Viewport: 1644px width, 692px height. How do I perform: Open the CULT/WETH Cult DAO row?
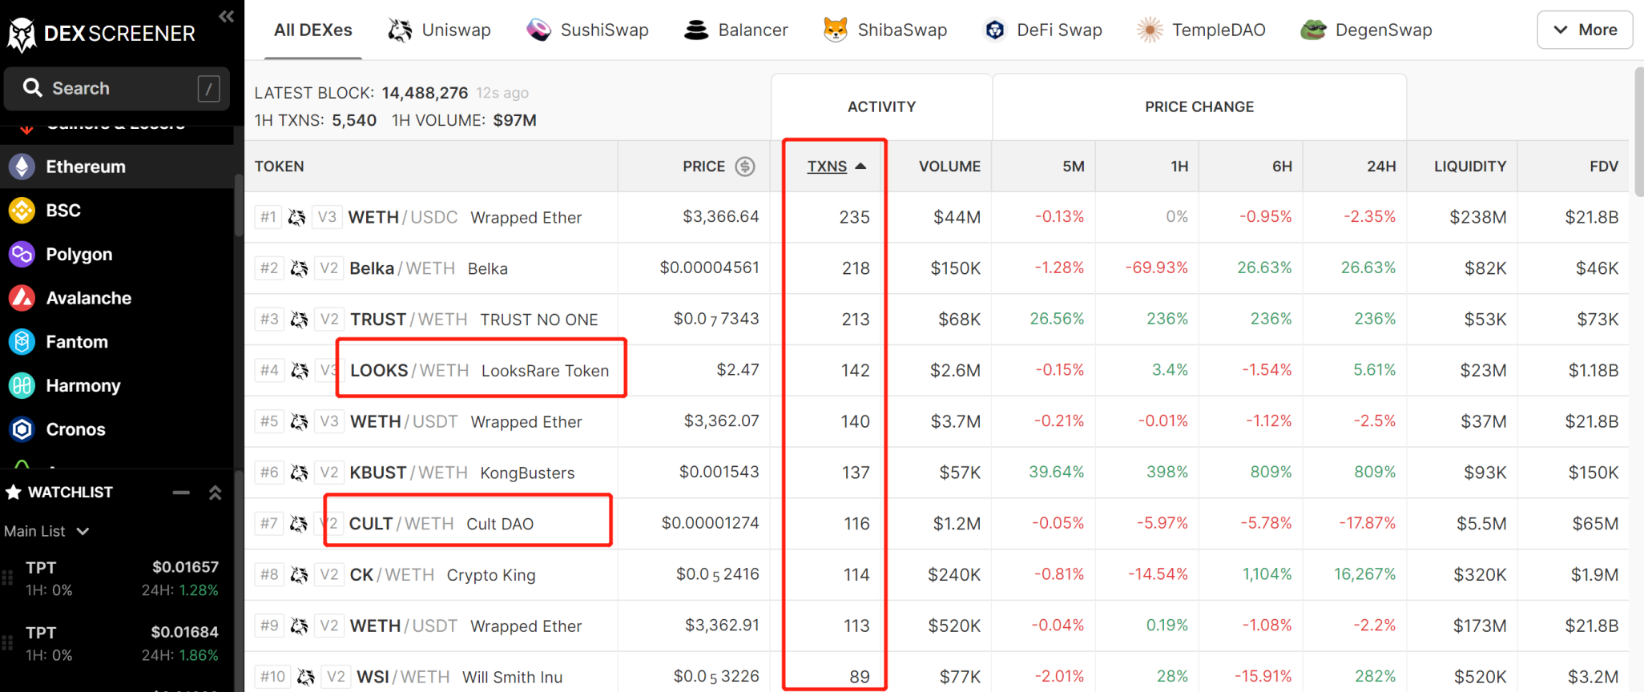point(937,524)
